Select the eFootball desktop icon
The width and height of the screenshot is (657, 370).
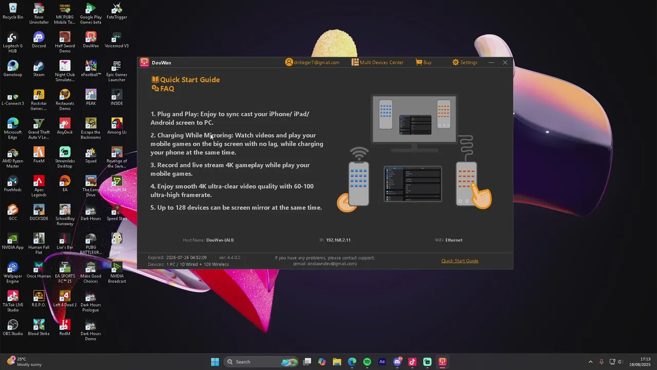[x=91, y=69]
